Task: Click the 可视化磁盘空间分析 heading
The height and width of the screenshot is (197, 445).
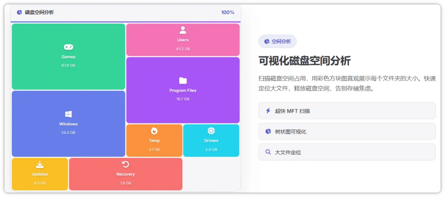Action: tap(304, 61)
